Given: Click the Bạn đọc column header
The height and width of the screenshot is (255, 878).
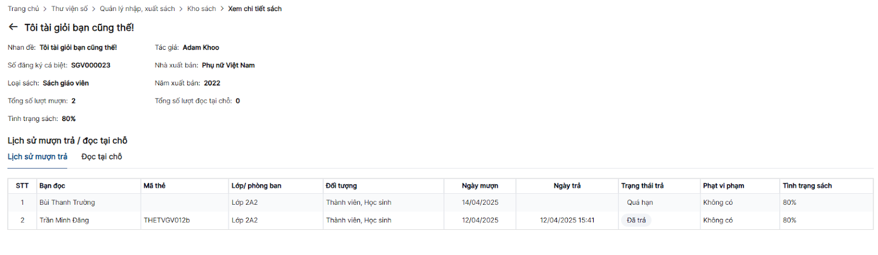Looking at the screenshot, I should tap(52, 186).
